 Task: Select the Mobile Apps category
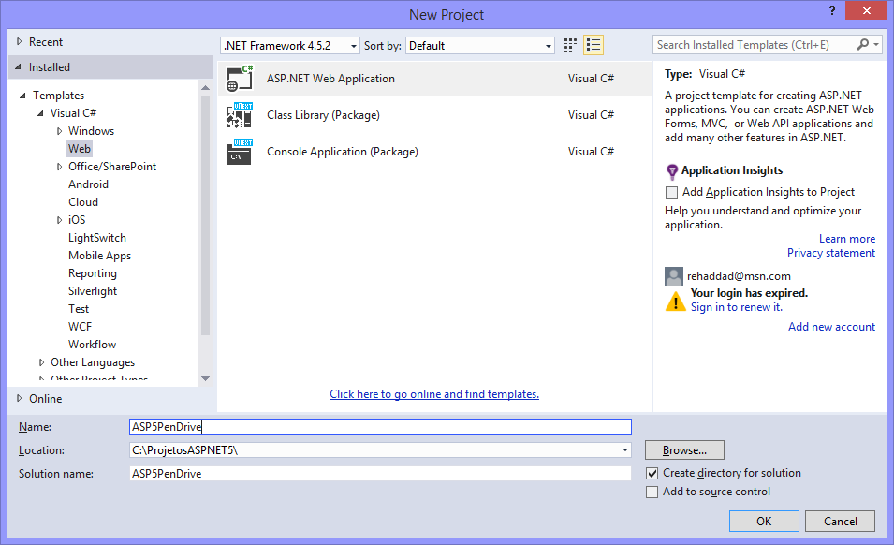coord(100,256)
